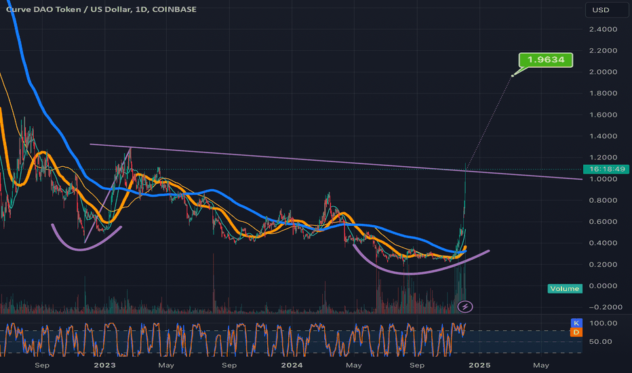632x373 pixels.
Task: Click the 2.4000 price axis label
Action: [603, 29]
